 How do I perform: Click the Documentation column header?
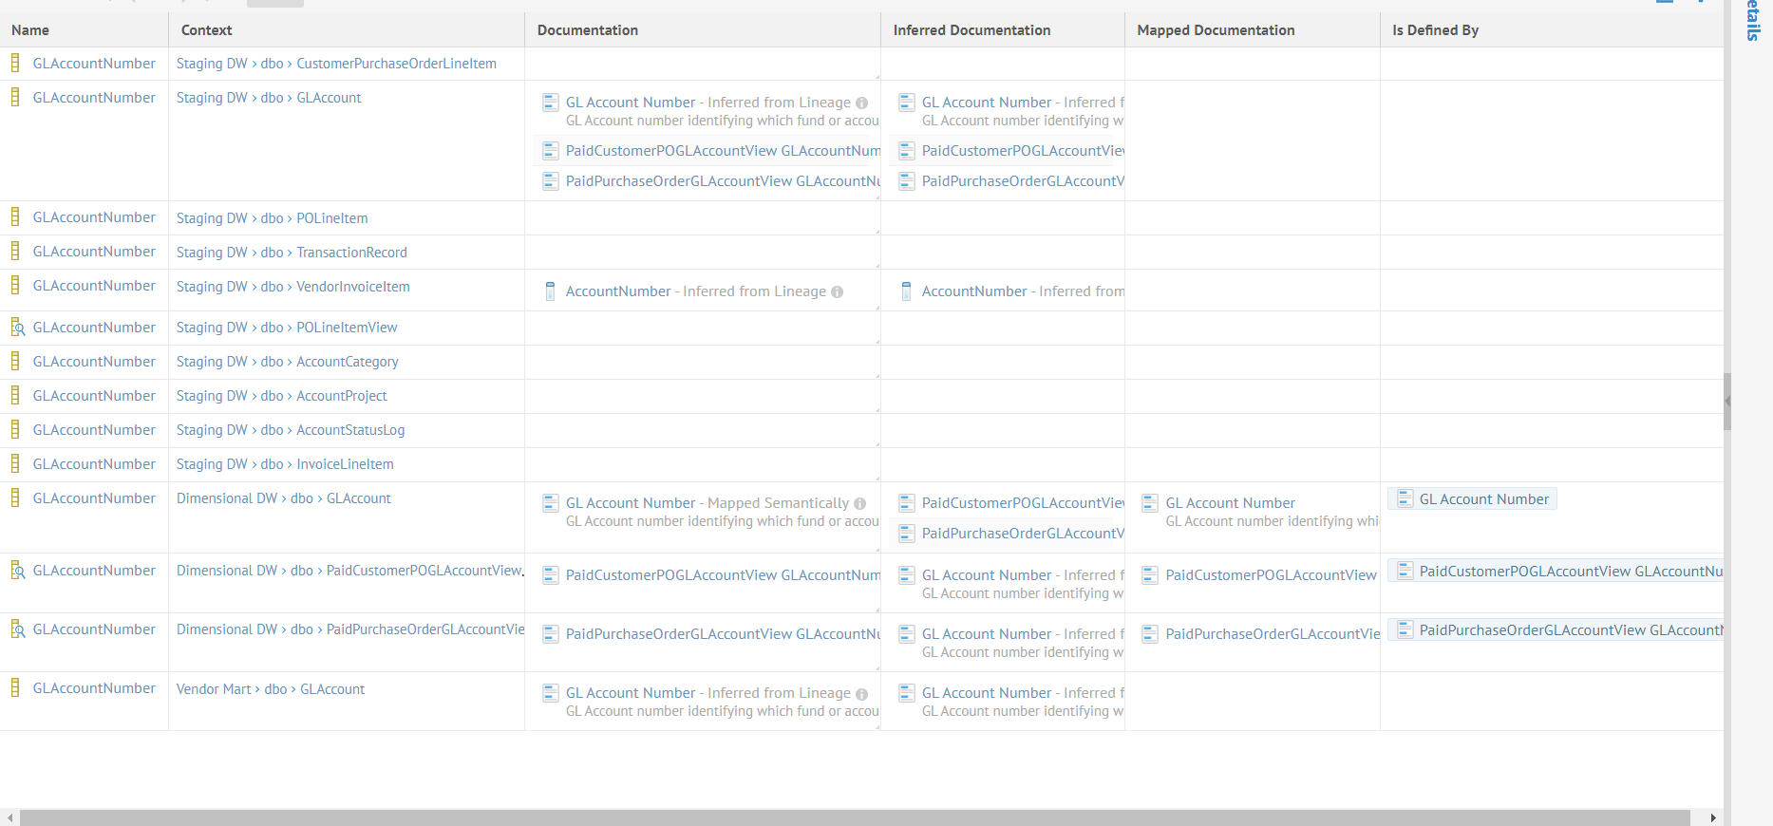click(588, 30)
